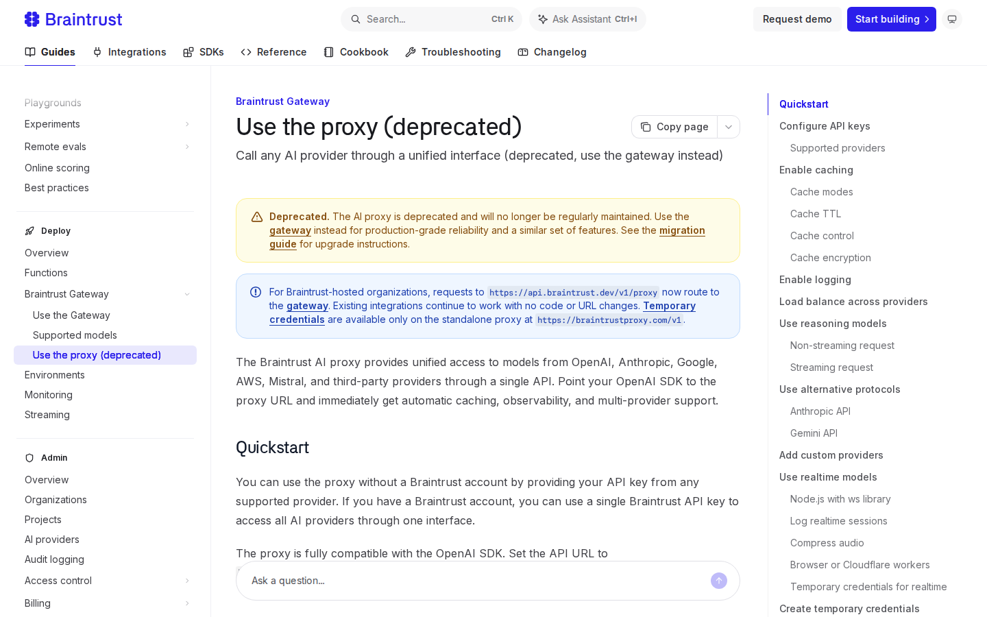Jump to Cache encryption section
This screenshot has width=987, height=617.
point(831,258)
